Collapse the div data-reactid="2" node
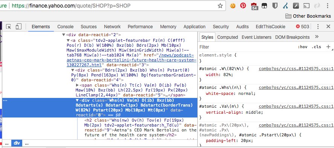Screen dimensions: 334x148 [64, 35]
